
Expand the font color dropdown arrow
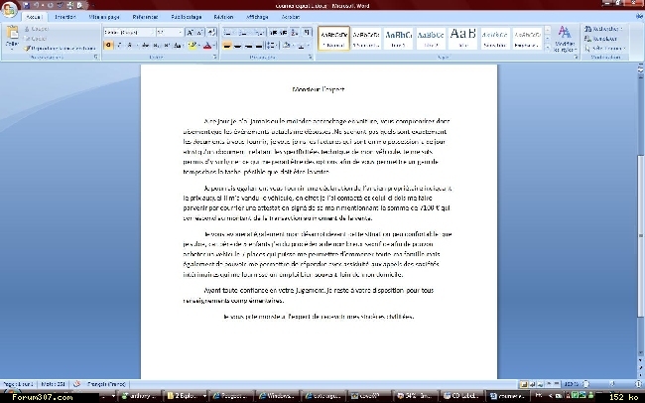click(x=214, y=46)
